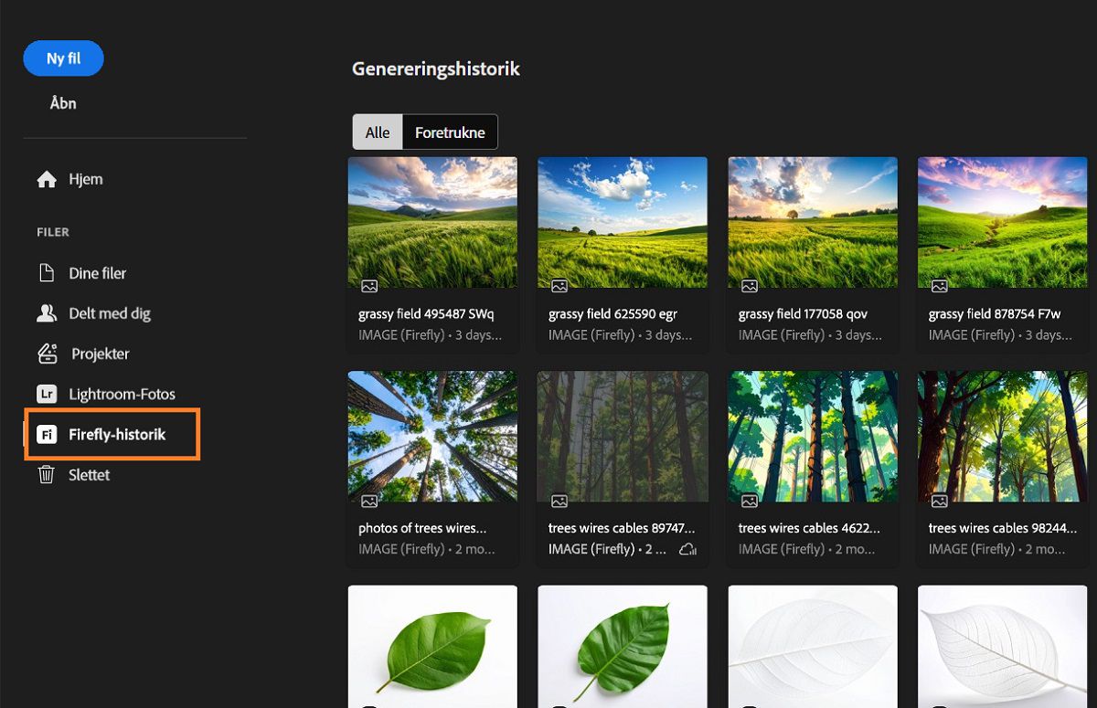Open grassy field 625590 egr thumbnail
1097x708 pixels.
tap(623, 222)
